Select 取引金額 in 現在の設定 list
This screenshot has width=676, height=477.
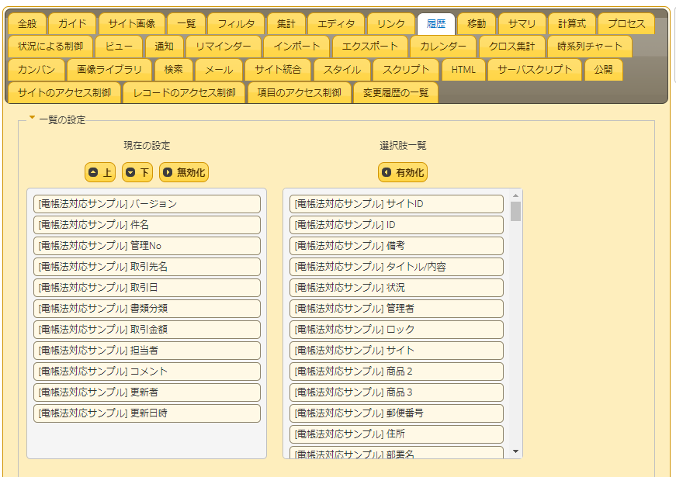[147, 330]
